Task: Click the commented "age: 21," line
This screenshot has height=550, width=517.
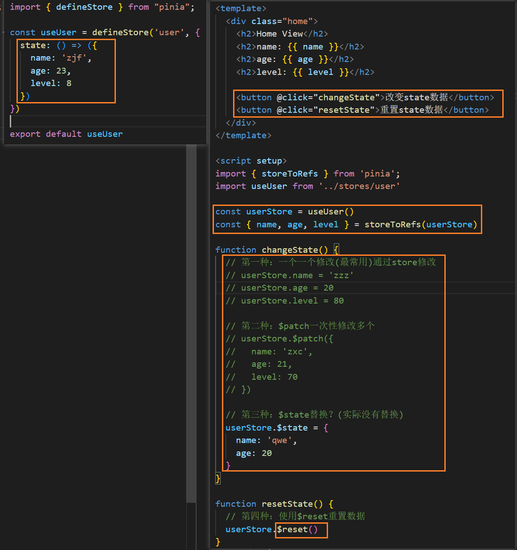Action: [259, 364]
